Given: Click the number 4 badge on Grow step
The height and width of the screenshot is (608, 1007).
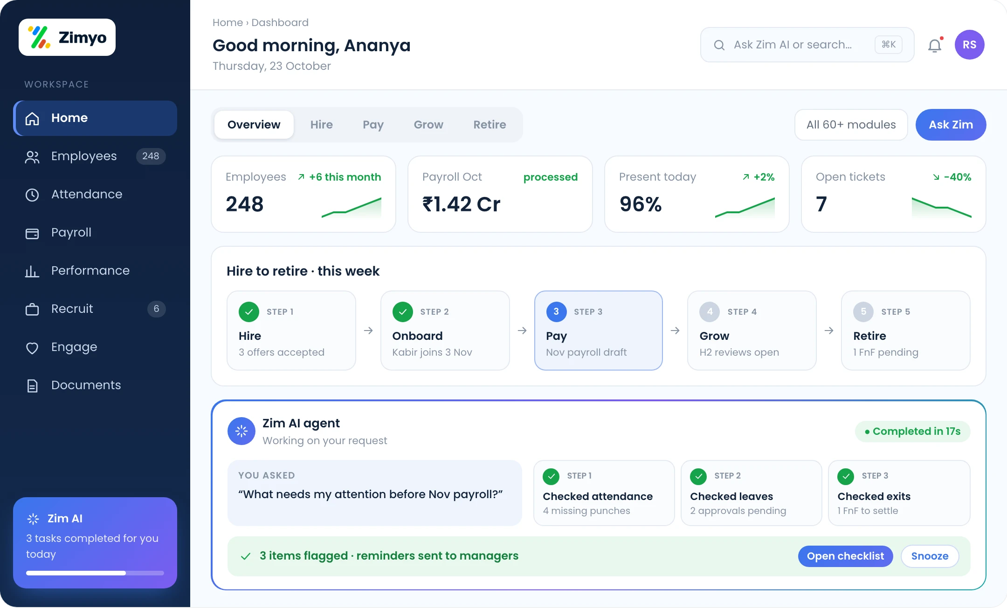Looking at the screenshot, I should click(x=710, y=312).
